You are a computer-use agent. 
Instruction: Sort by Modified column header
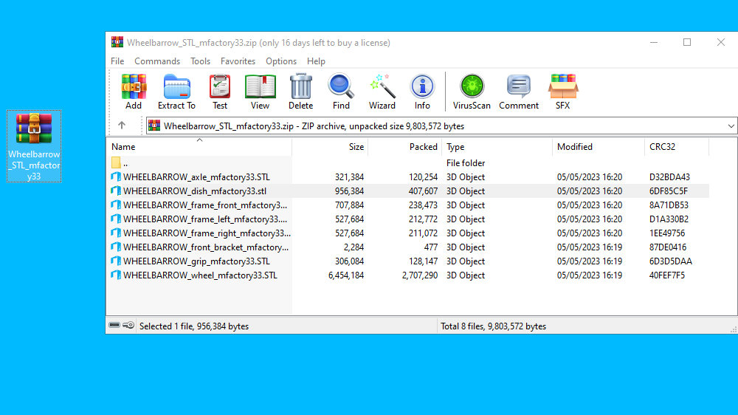click(599, 147)
